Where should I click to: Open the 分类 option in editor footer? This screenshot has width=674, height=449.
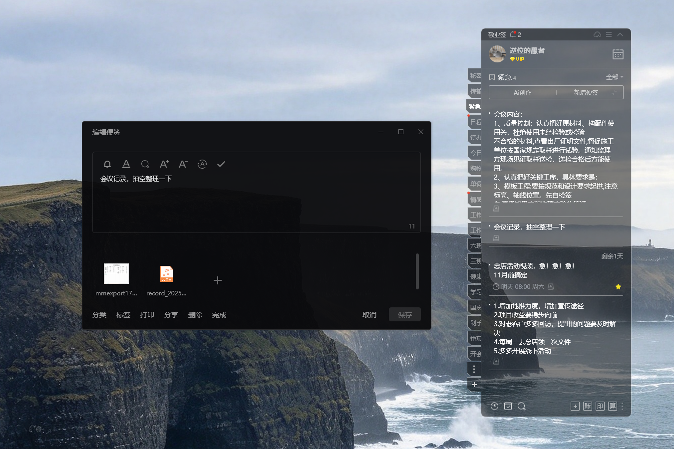pyautogui.click(x=99, y=315)
